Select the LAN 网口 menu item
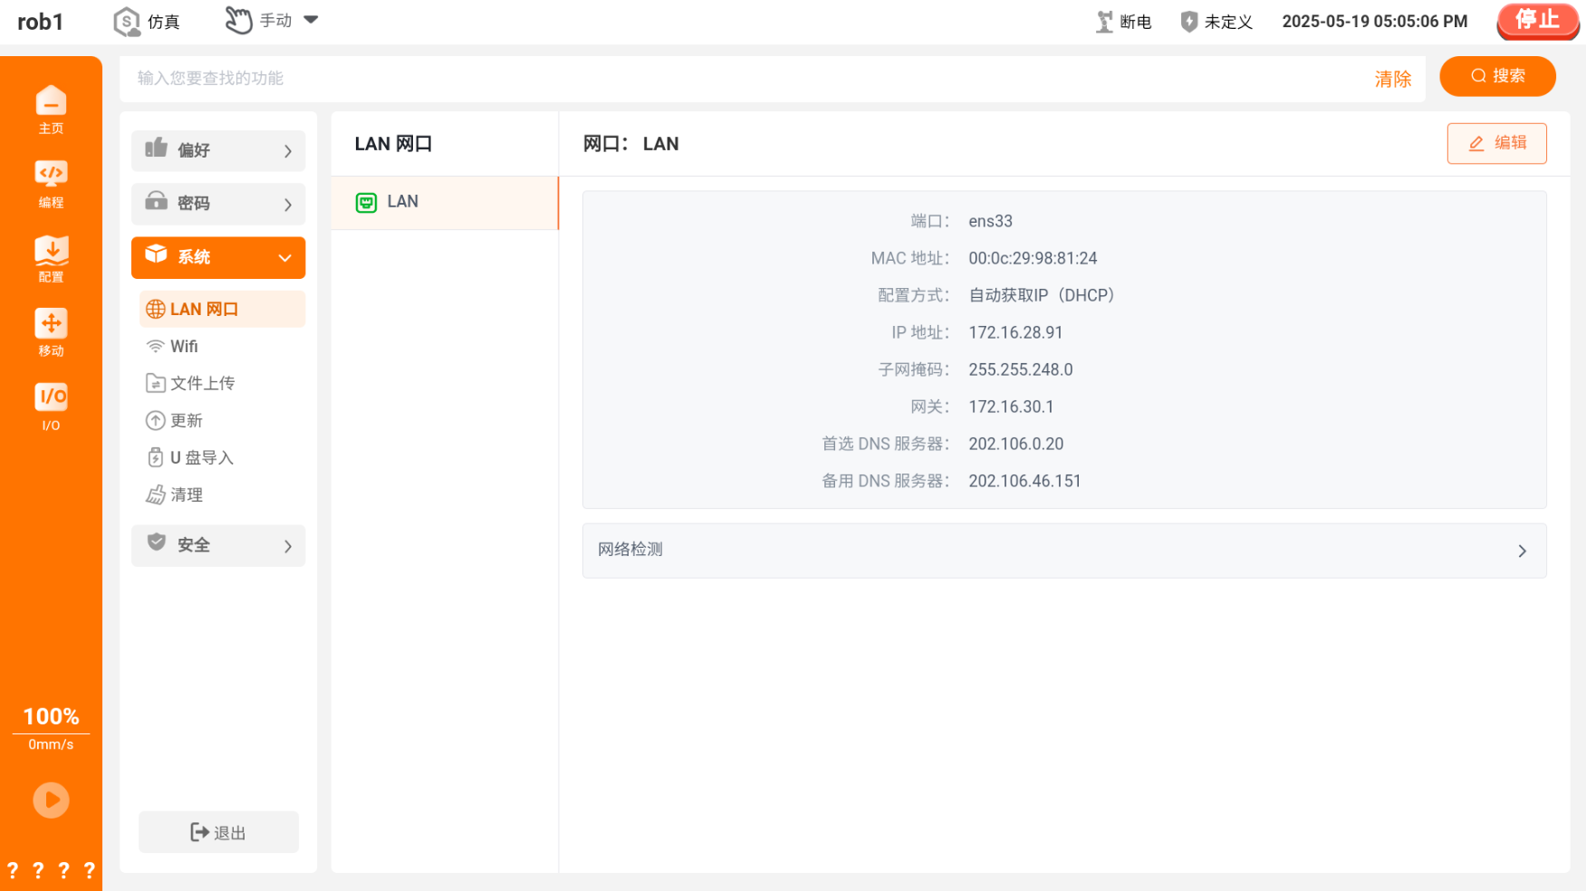Screen dimensions: 1586x891 (222, 309)
